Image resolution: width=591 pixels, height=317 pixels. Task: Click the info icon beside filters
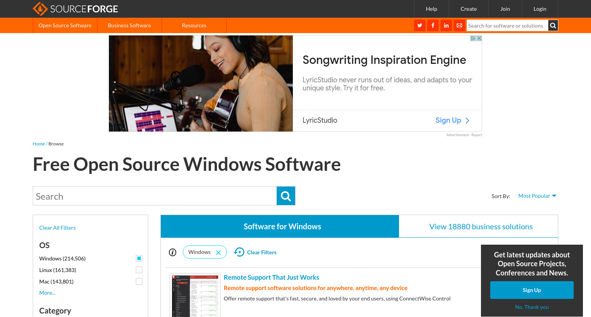(173, 252)
